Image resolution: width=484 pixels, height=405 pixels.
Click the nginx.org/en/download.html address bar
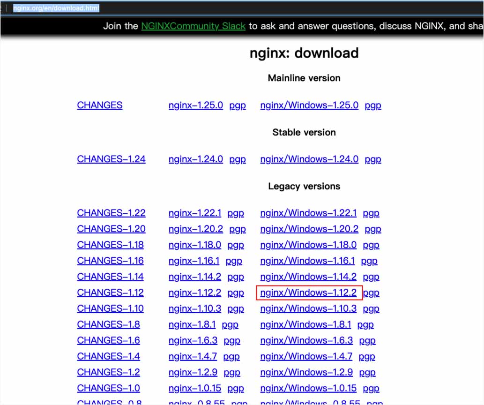coord(56,8)
